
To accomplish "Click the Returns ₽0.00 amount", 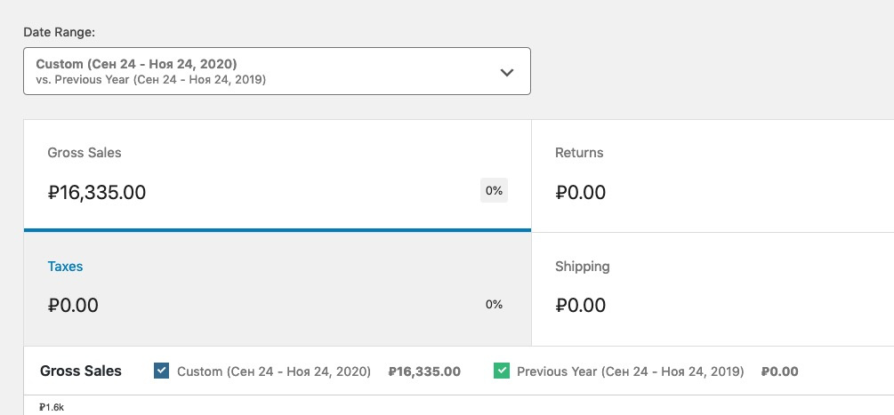I will [x=580, y=192].
